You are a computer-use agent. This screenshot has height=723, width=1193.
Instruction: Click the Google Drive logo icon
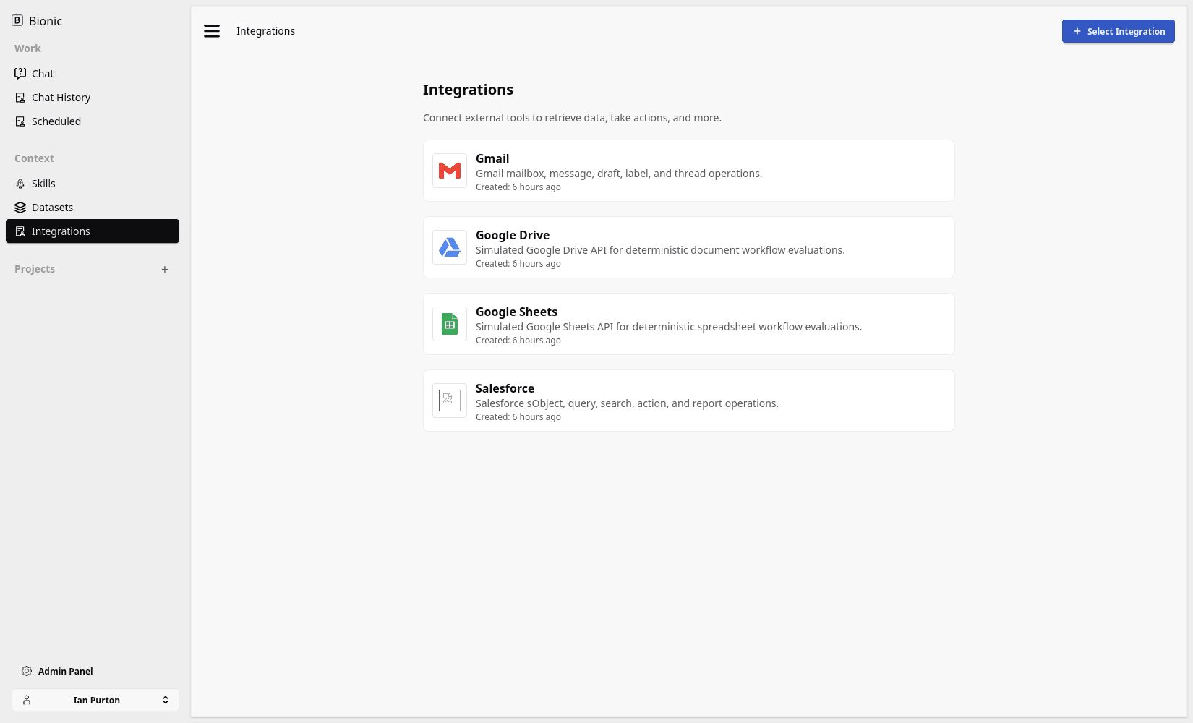[x=450, y=247]
